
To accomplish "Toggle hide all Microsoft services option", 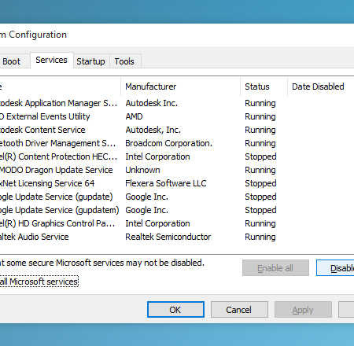I will coord(39,282).
